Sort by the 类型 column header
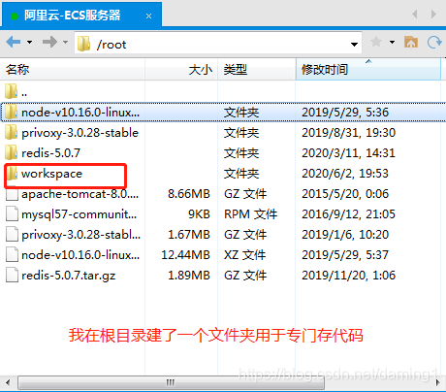 (257, 69)
